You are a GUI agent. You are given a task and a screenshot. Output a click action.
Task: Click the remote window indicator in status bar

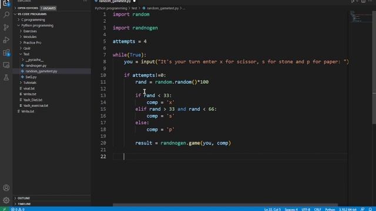click(4, 209)
